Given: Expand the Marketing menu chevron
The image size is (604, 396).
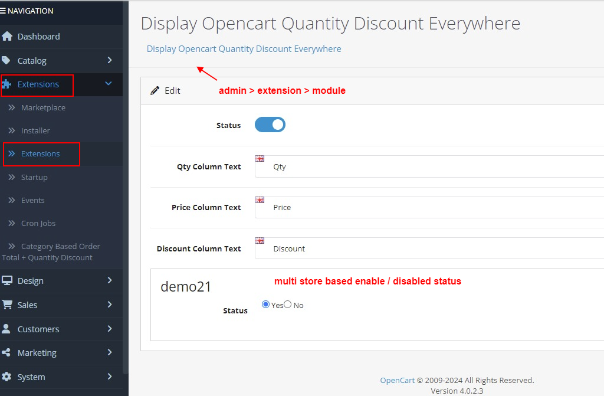Looking at the screenshot, I should [x=110, y=352].
